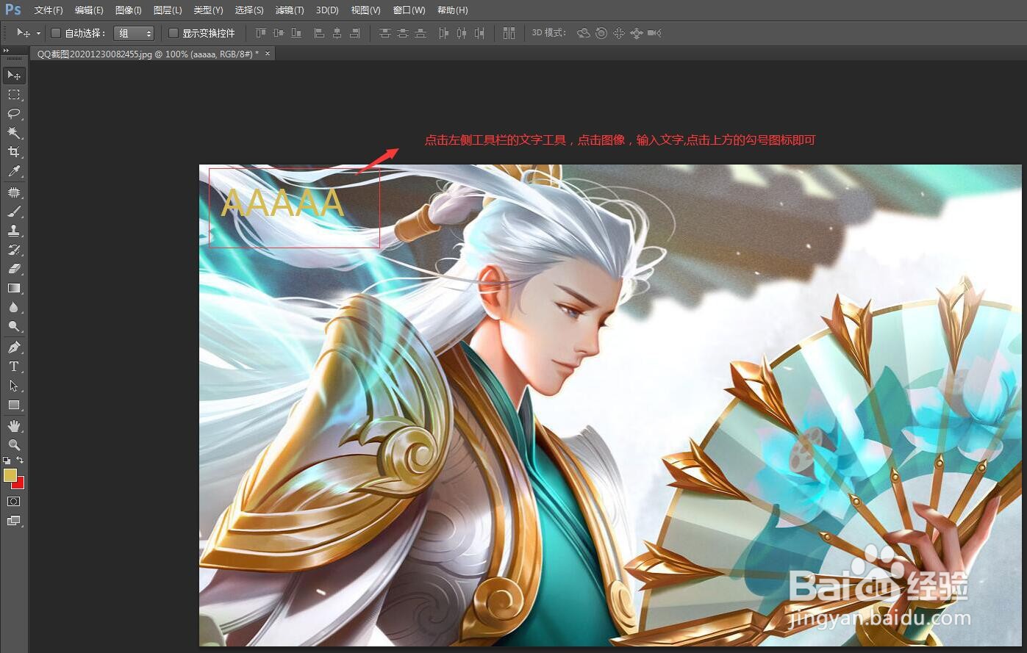Open the 文件(F) menu
The width and height of the screenshot is (1027, 653).
(x=49, y=10)
